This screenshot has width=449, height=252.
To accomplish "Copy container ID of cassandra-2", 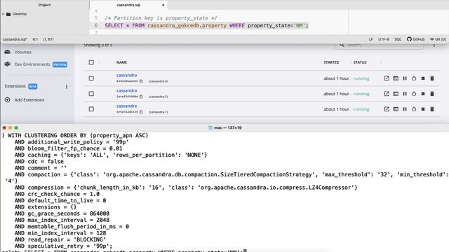I will [x=141, y=97].
